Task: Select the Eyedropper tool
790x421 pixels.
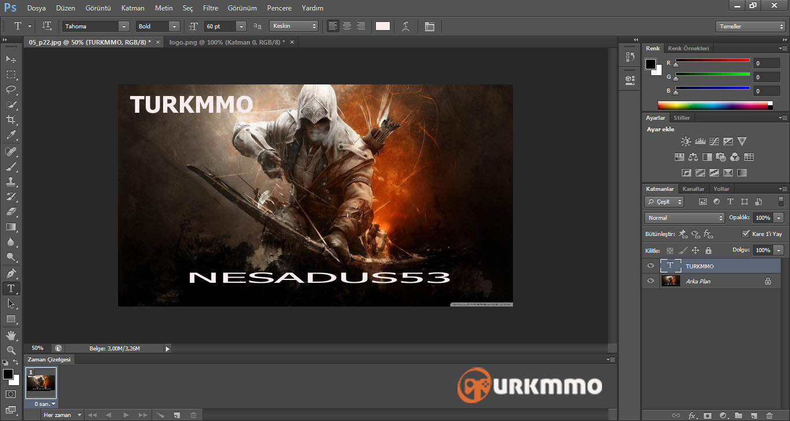Action: (x=11, y=135)
